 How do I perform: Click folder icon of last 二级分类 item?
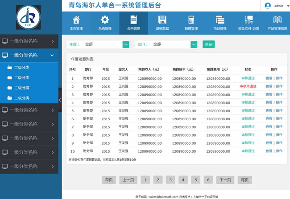pyautogui.click(x=10, y=98)
